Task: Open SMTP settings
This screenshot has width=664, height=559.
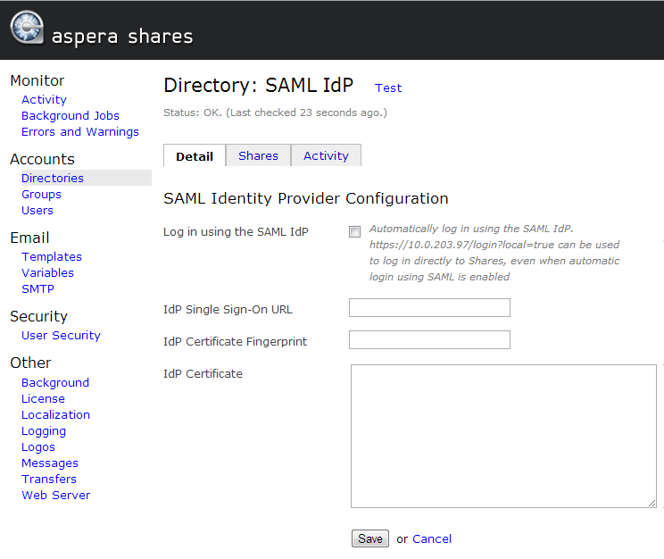Action: pyautogui.click(x=37, y=289)
